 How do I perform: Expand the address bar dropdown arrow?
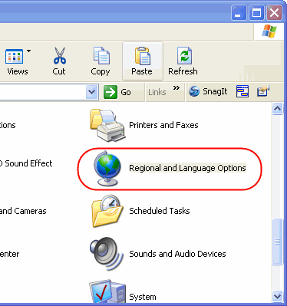click(92, 92)
